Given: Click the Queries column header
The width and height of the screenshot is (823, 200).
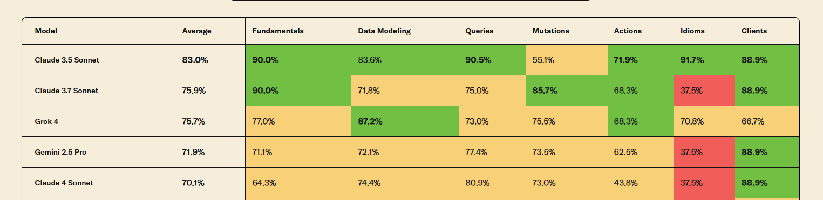Looking at the screenshot, I should [479, 31].
